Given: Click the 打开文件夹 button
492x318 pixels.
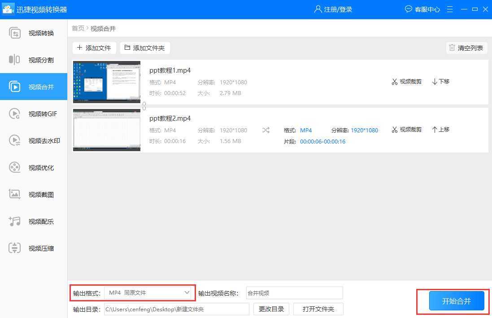Looking at the screenshot, I should tap(318, 309).
